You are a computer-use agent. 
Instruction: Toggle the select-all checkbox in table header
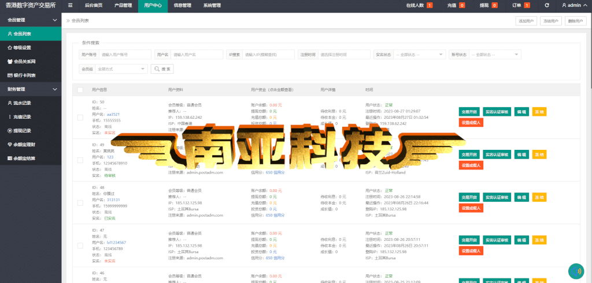coord(80,90)
